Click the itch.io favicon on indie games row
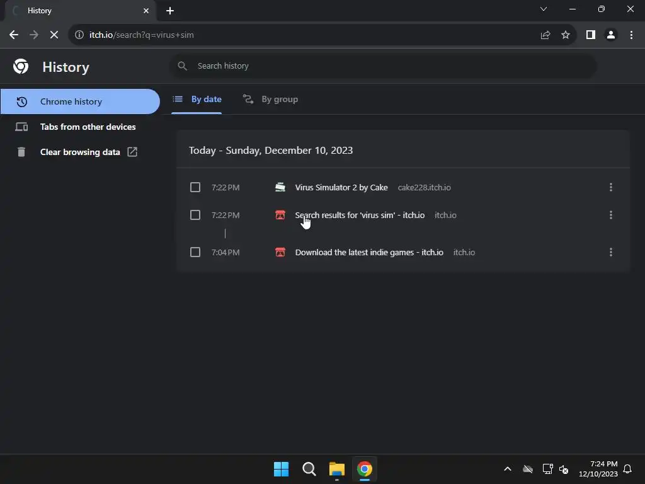 coord(280,252)
